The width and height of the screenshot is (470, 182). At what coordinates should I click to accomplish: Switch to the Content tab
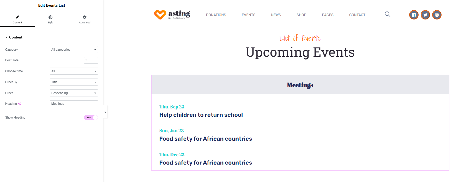(x=17, y=19)
